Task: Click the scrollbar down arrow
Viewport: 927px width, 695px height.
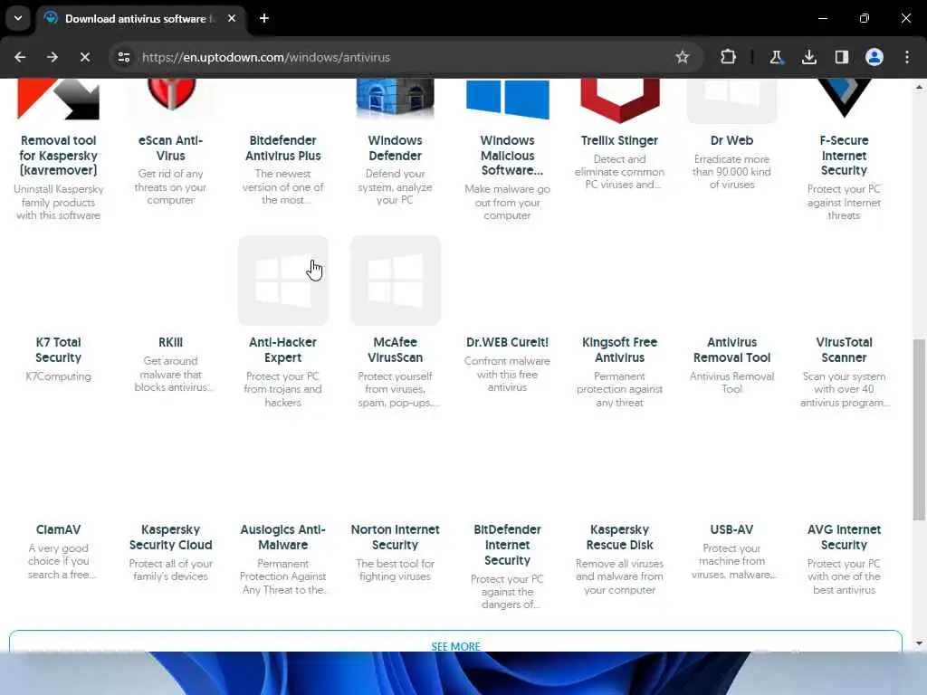Action: click(x=919, y=643)
